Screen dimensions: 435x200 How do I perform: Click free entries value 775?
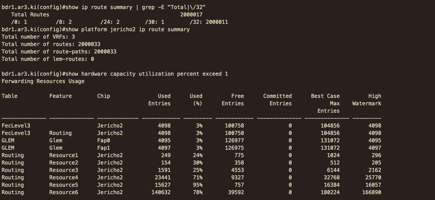(x=239, y=155)
